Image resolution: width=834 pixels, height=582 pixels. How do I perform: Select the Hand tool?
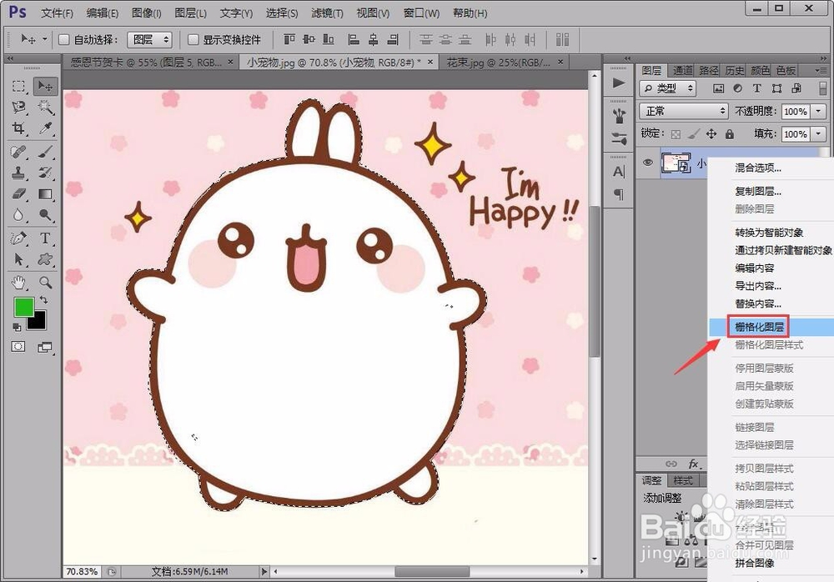pos(19,282)
